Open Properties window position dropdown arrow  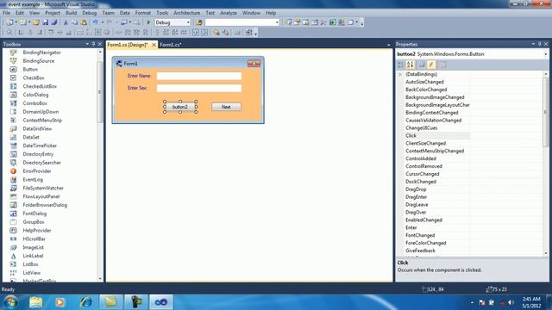coord(533,44)
